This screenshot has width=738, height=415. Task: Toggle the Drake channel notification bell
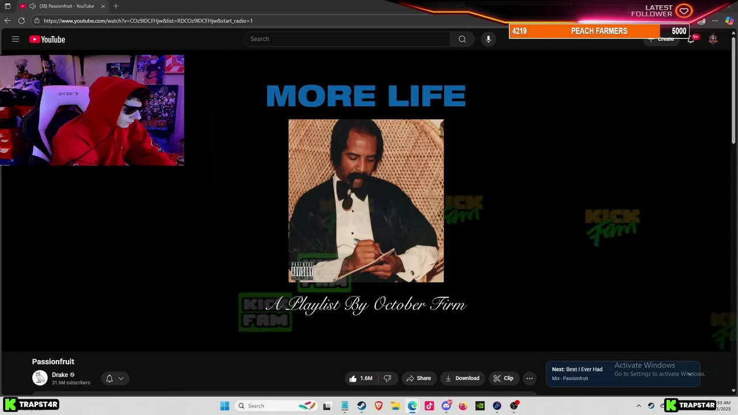point(110,379)
